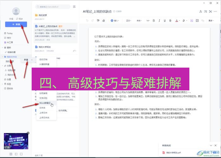Open highlighter color dropdown arrow
Viewport: 221px width, 158px height.
(x=187, y=21)
